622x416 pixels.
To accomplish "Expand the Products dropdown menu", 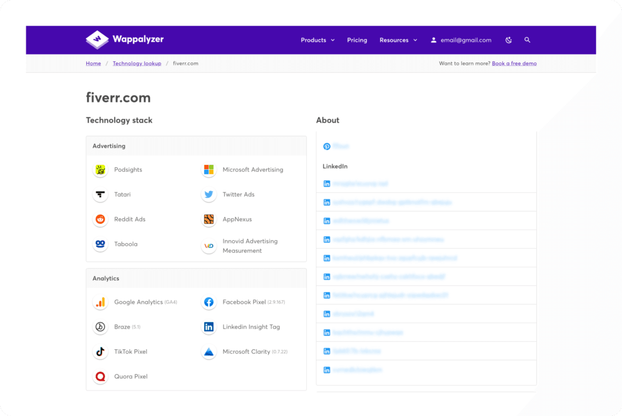I will tap(318, 40).
